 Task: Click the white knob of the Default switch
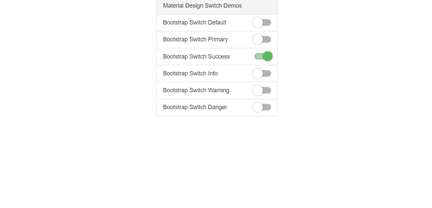click(258, 22)
